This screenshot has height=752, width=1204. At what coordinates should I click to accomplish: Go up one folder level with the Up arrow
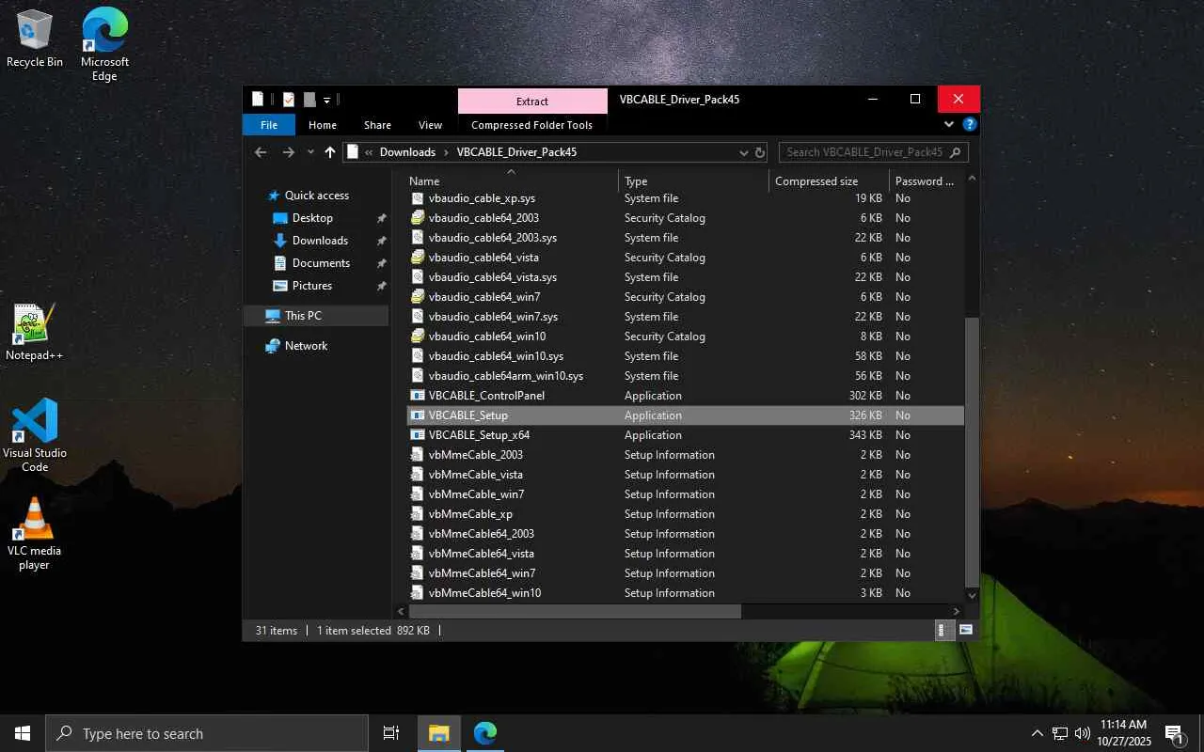330,152
